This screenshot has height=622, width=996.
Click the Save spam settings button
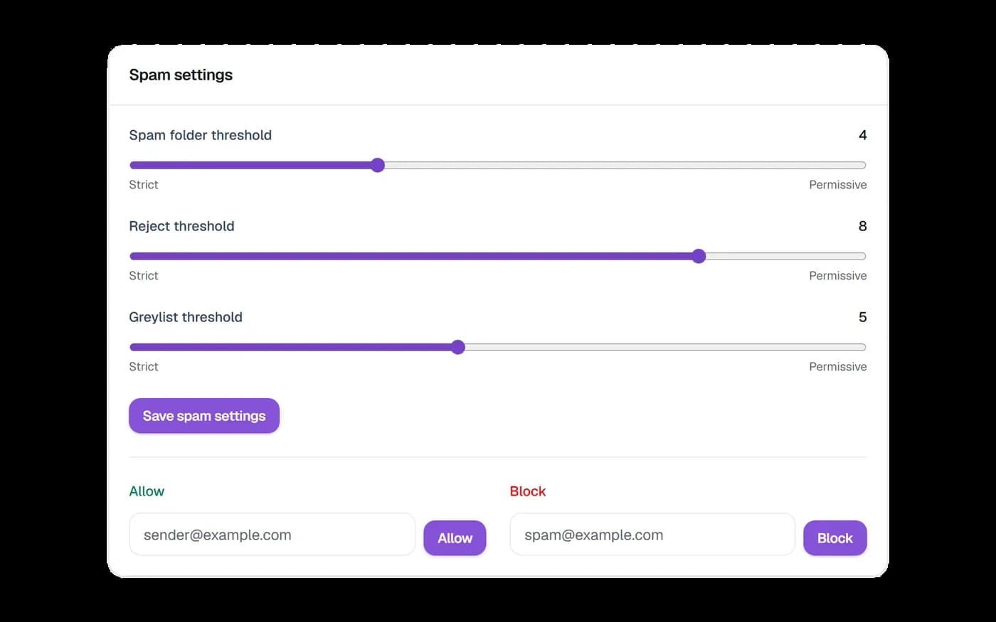point(204,416)
